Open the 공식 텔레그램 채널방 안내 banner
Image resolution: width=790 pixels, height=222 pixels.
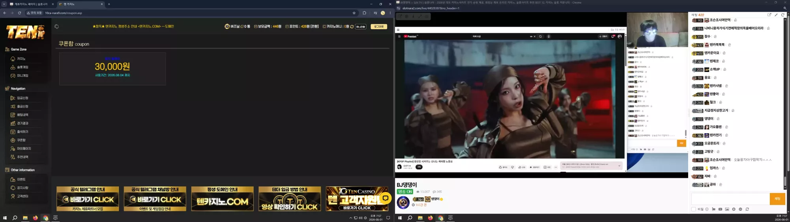click(x=155, y=199)
